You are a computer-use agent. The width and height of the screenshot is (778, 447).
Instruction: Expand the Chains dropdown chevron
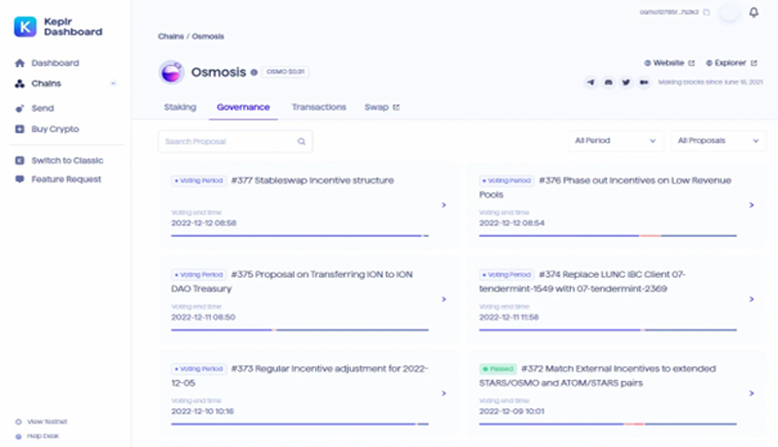click(113, 84)
